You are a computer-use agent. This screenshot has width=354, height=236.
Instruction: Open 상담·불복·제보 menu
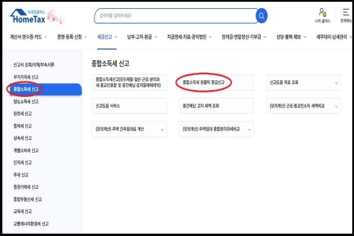click(289, 37)
